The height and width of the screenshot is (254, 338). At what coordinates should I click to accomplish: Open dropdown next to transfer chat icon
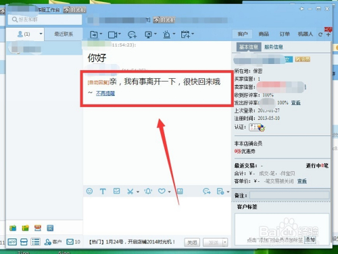101,34
